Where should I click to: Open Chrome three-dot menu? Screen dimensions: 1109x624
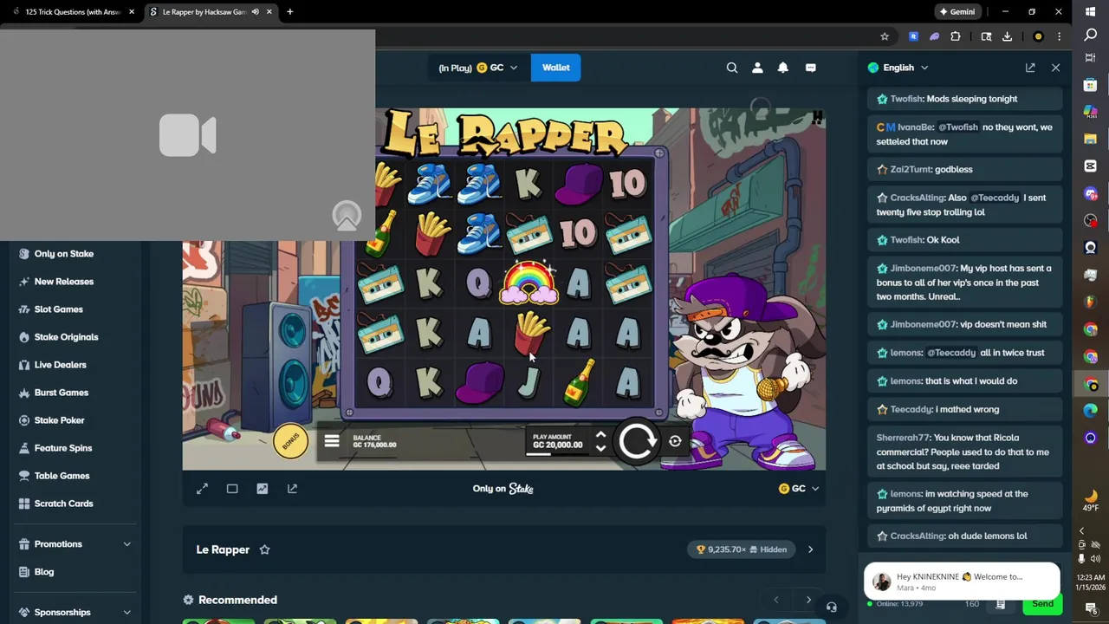click(1059, 36)
